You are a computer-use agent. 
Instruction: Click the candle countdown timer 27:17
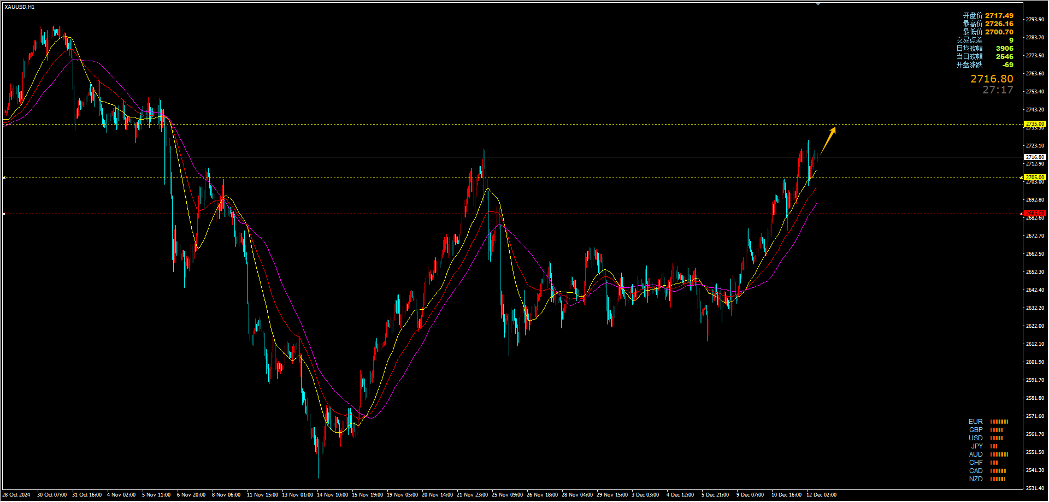(998, 90)
